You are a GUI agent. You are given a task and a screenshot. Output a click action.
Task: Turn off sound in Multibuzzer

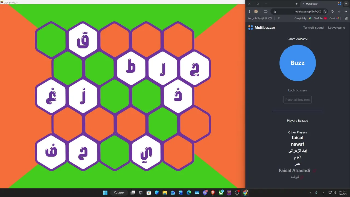click(313, 28)
